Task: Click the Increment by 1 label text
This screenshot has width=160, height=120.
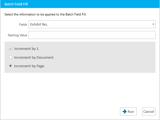Action: point(26,49)
